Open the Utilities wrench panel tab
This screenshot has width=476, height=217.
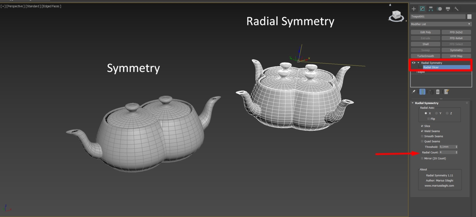coord(456,9)
